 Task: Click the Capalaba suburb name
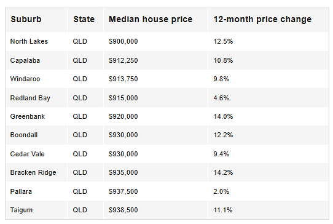coord(25,60)
